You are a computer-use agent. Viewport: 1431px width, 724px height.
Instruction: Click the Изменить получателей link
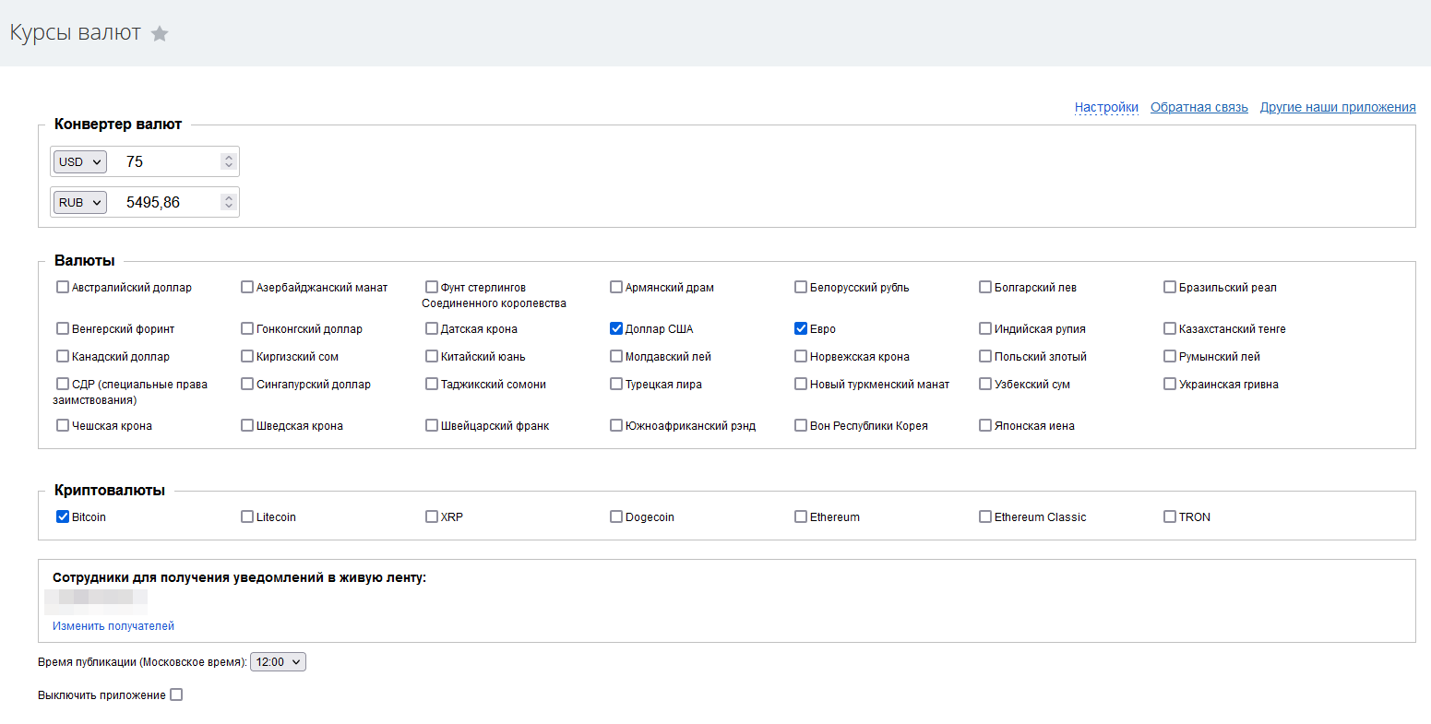113,625
